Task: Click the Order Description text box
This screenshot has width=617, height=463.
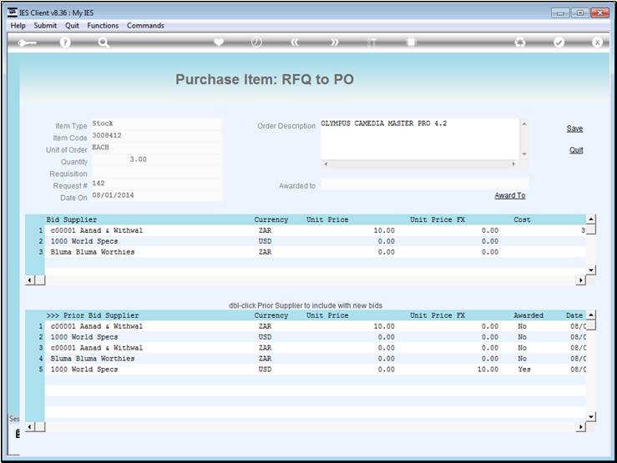Action: [x=420, y=139]
